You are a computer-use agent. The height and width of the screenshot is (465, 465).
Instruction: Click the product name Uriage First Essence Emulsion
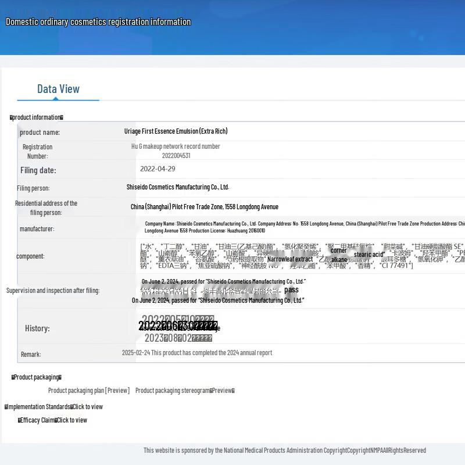pos(176,131)
